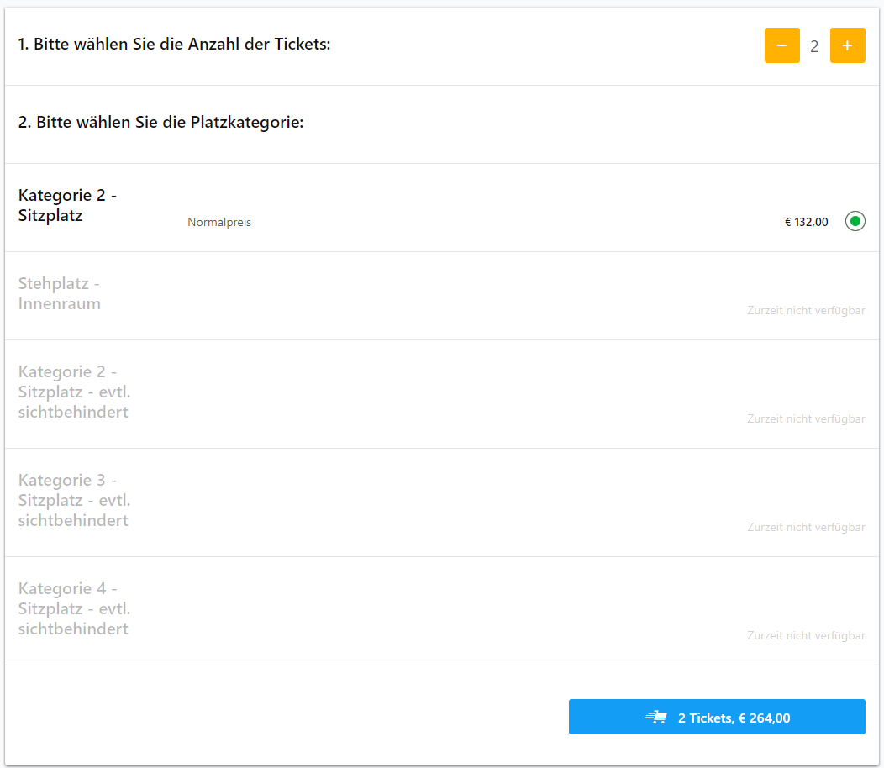This screenshot has width=884, height=768.
Task: Click the Normalpreis label
Action: tap(219, 223)
